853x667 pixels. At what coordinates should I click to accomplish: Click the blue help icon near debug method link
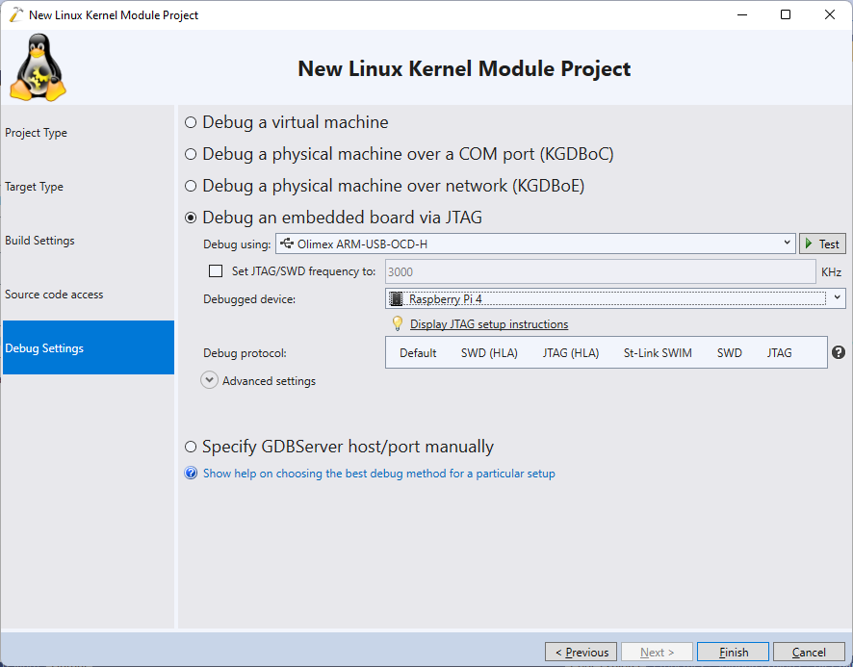(x=191, y=473)
